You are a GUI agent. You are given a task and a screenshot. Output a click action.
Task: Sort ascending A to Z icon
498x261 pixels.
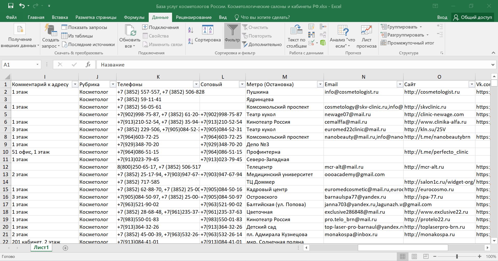click(190, 30)
